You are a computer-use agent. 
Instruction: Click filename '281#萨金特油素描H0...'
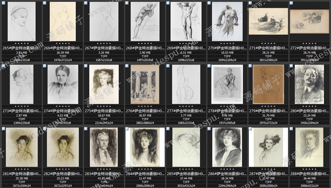(x=22, y=174)
